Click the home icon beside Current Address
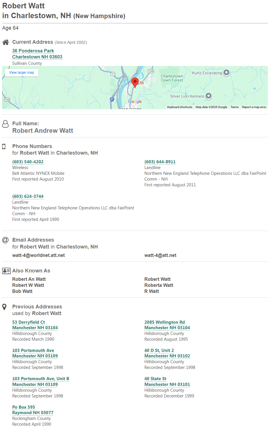Image resolution: width=270 pixels, height=434 pixels. pos(5,42)
